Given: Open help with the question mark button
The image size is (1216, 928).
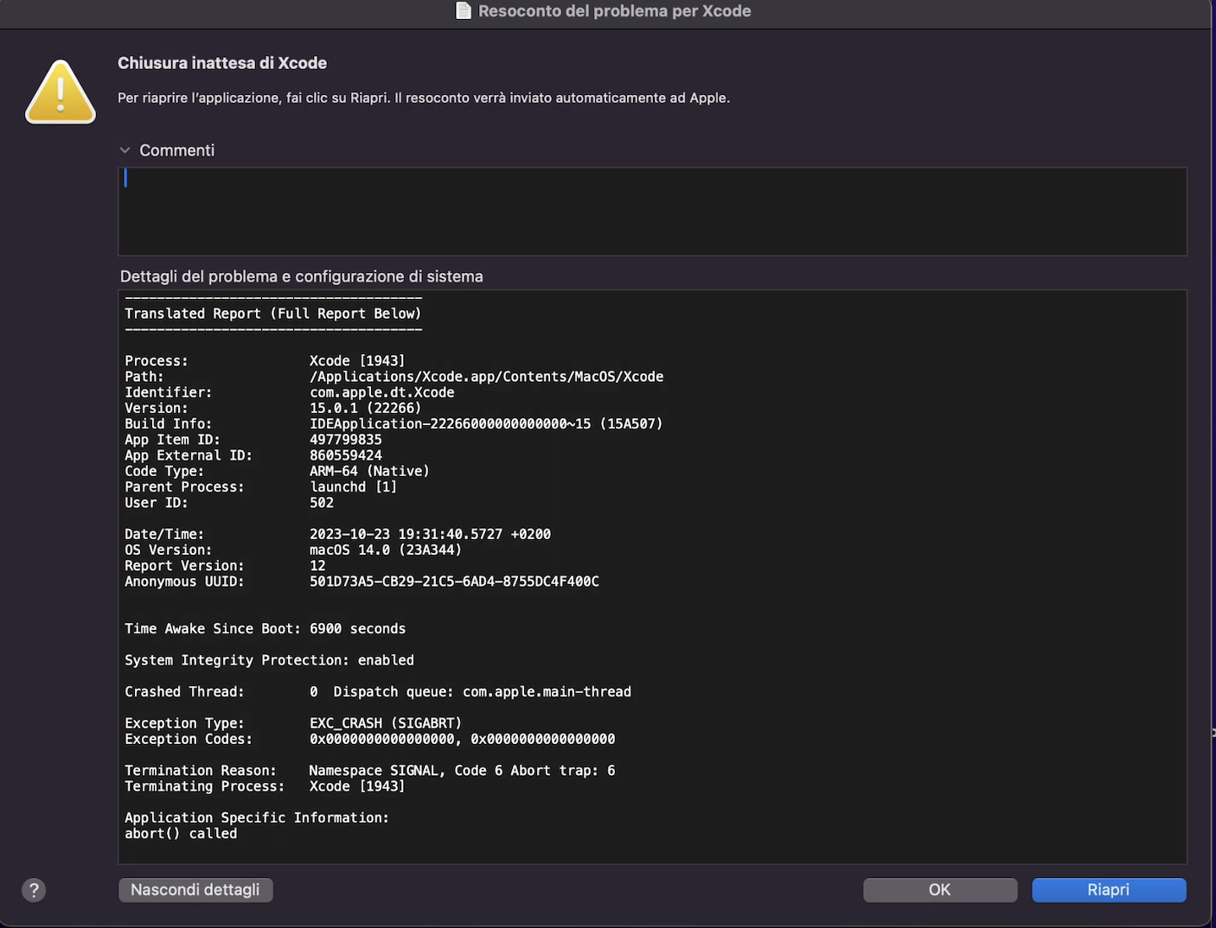Looking at the screenshot, I should (34, 890).
